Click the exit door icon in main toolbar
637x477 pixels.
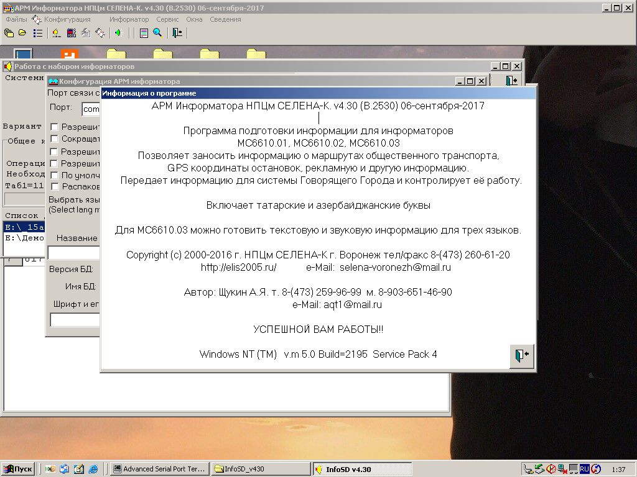177,33
